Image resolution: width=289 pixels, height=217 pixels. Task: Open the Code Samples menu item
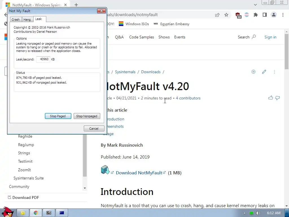point(142,37)
